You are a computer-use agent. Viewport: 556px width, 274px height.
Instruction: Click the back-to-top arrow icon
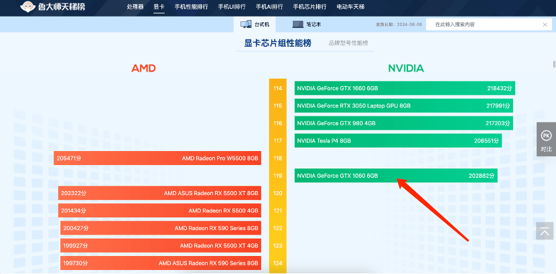tap(545, 231)
